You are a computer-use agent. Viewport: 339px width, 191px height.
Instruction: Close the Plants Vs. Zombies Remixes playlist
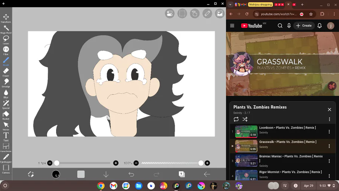[x=330, y=109]
